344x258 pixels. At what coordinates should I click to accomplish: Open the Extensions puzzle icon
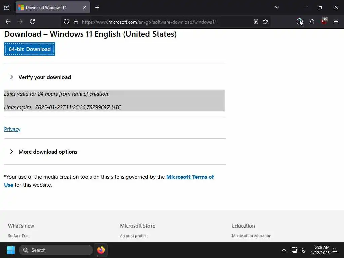312,22
